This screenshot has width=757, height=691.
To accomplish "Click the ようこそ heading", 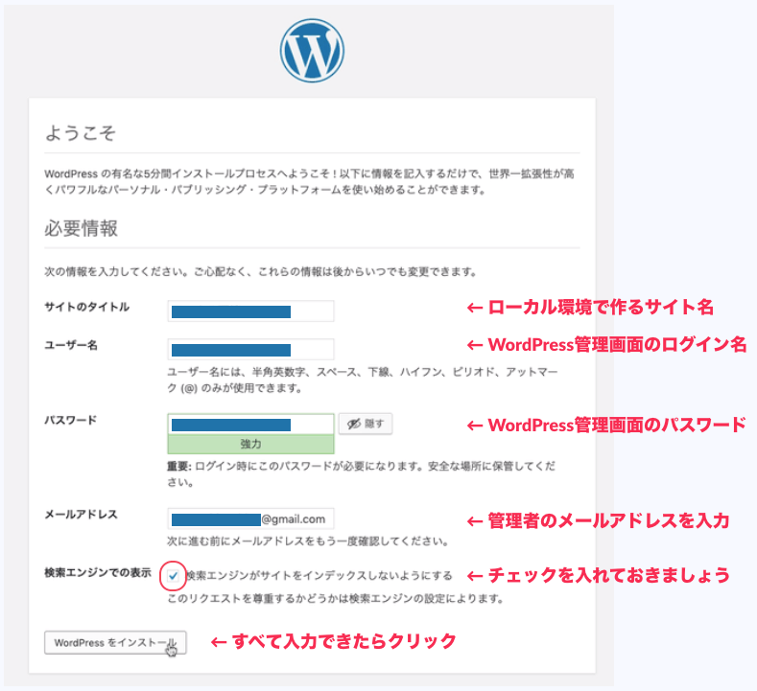I will pos(81,132).
